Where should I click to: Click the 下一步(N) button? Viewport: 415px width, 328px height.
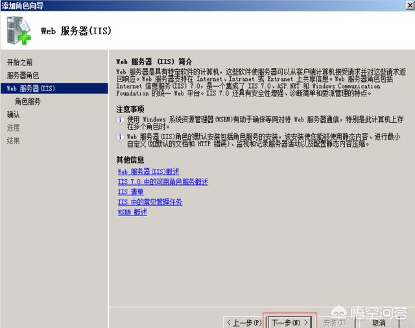click(290, 322)
